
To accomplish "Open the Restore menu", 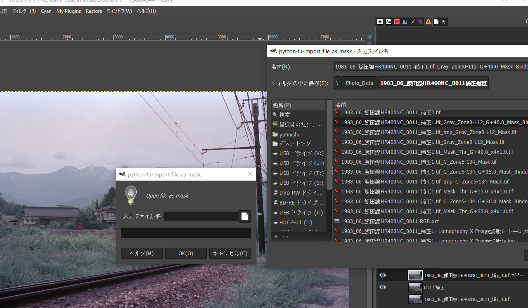I will coord(94,11).
